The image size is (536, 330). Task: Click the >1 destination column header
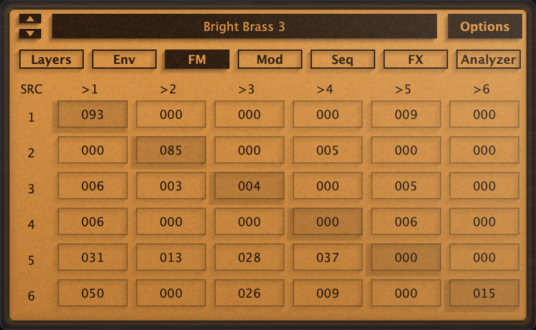pos(89,89)
